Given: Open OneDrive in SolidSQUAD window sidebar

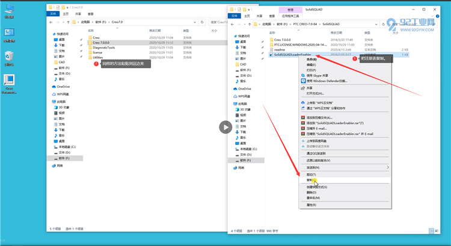Looking at the screenshot, I should (x=244, y=88).
